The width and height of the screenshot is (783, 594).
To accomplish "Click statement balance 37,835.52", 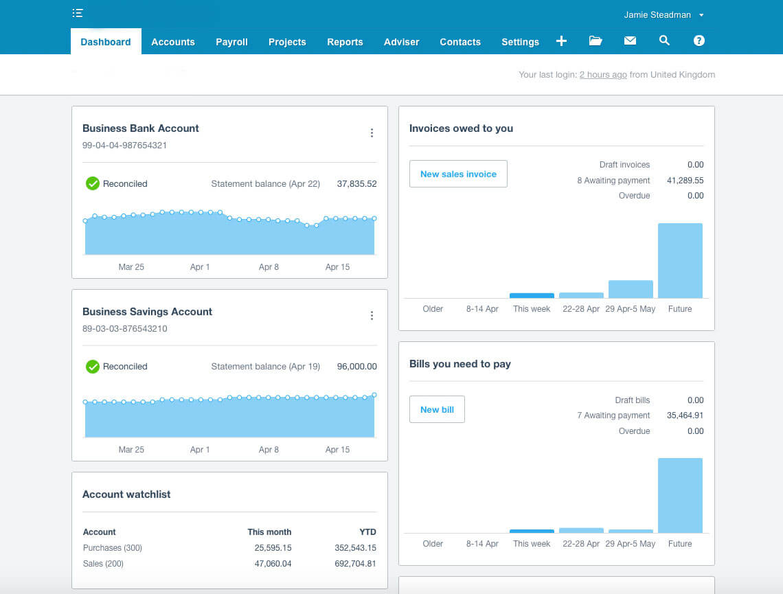I will pos(356,183).
